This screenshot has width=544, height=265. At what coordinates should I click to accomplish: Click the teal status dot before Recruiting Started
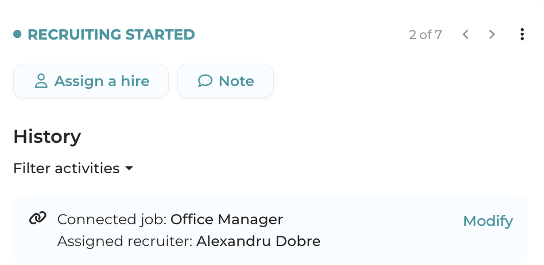(17, 34)
